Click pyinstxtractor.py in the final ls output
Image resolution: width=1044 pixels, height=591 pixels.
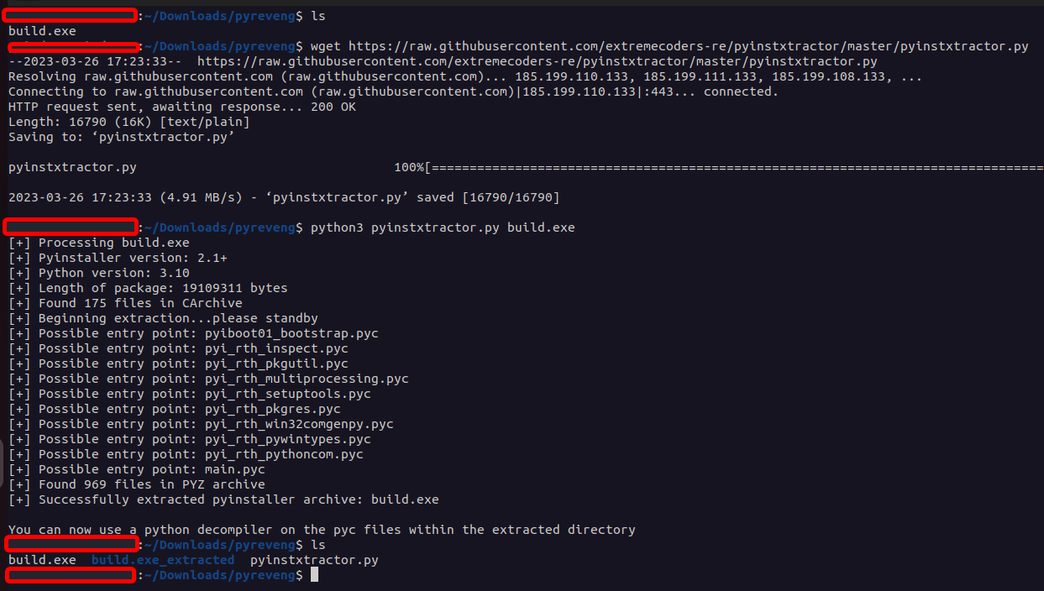point(314,560)
